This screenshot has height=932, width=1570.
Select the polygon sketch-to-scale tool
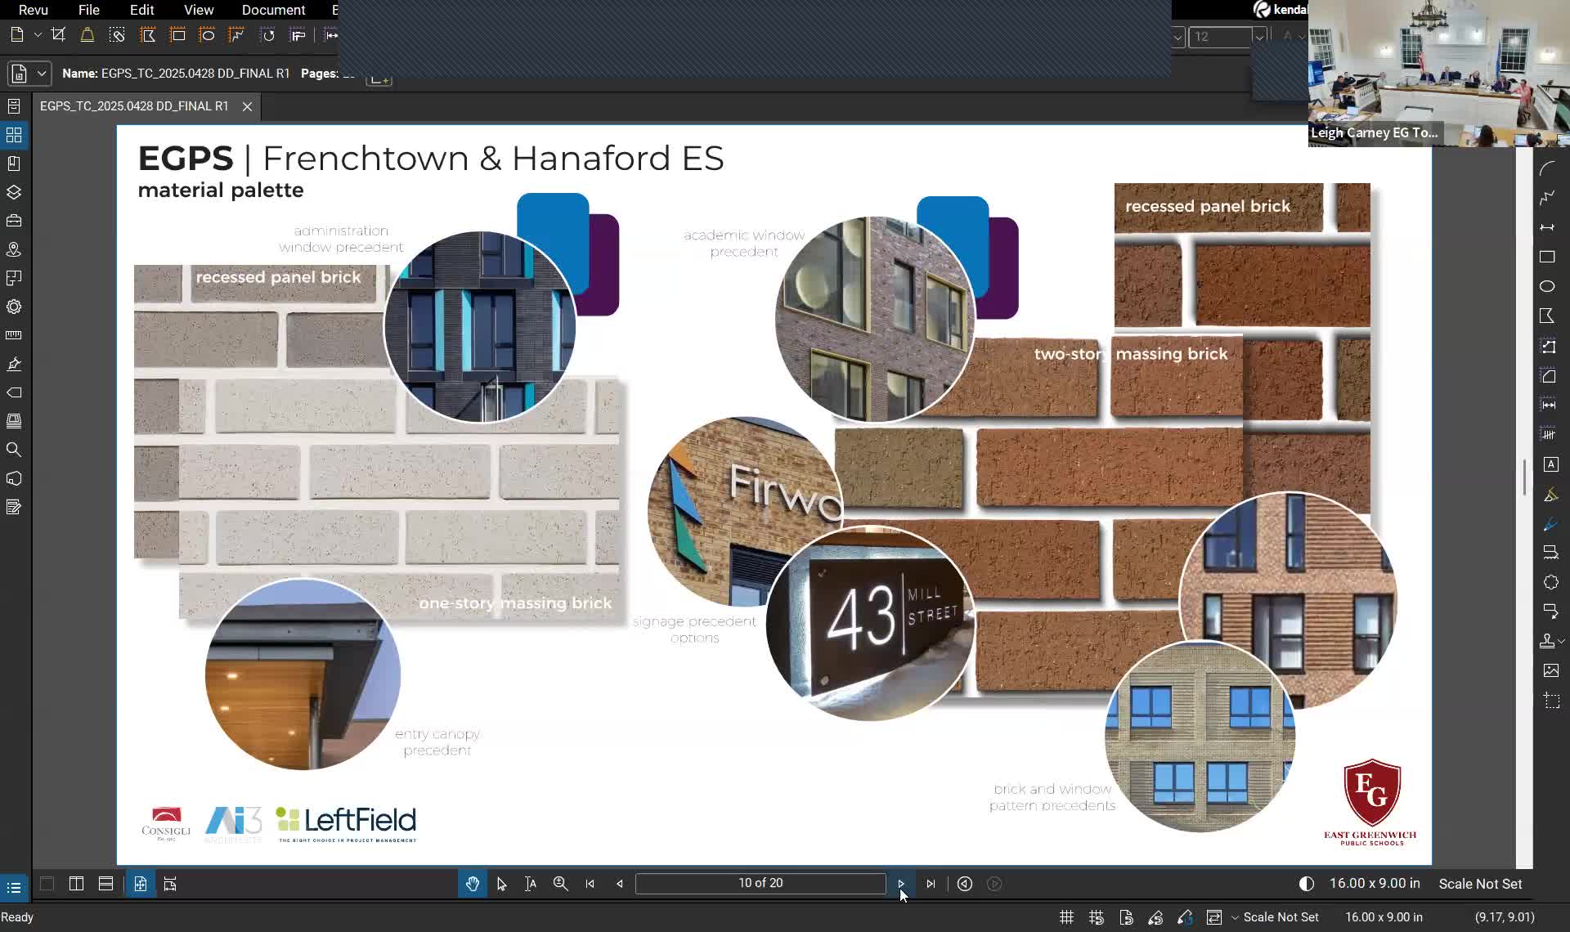[148, 35]
